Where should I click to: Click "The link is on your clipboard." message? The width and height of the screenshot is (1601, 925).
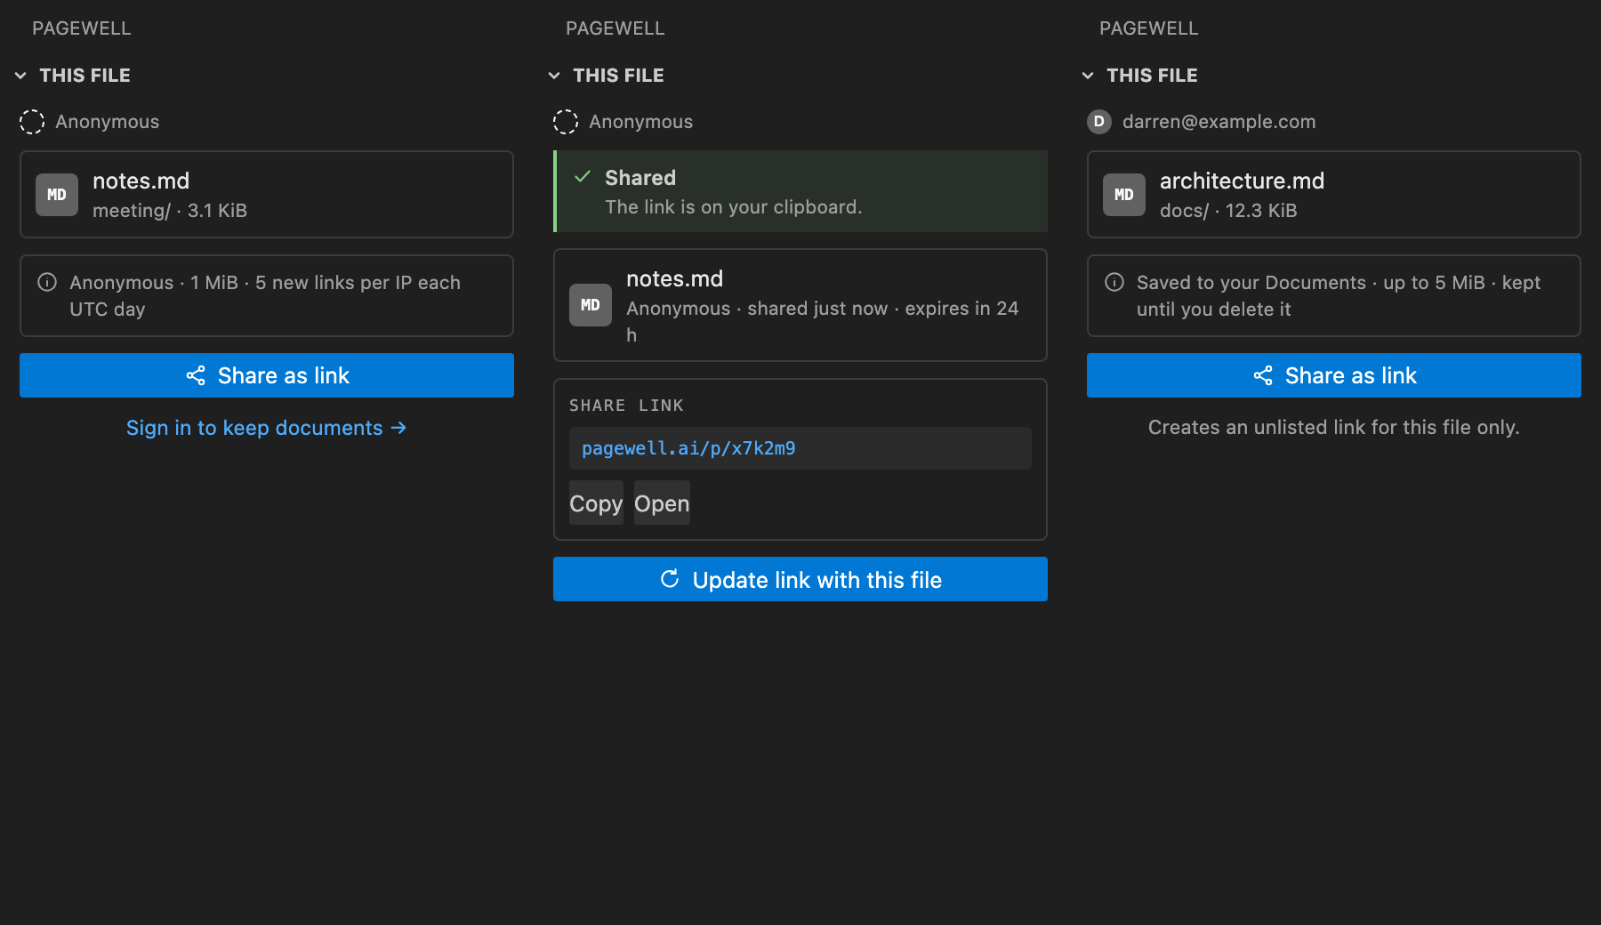(x=734, y=207)
